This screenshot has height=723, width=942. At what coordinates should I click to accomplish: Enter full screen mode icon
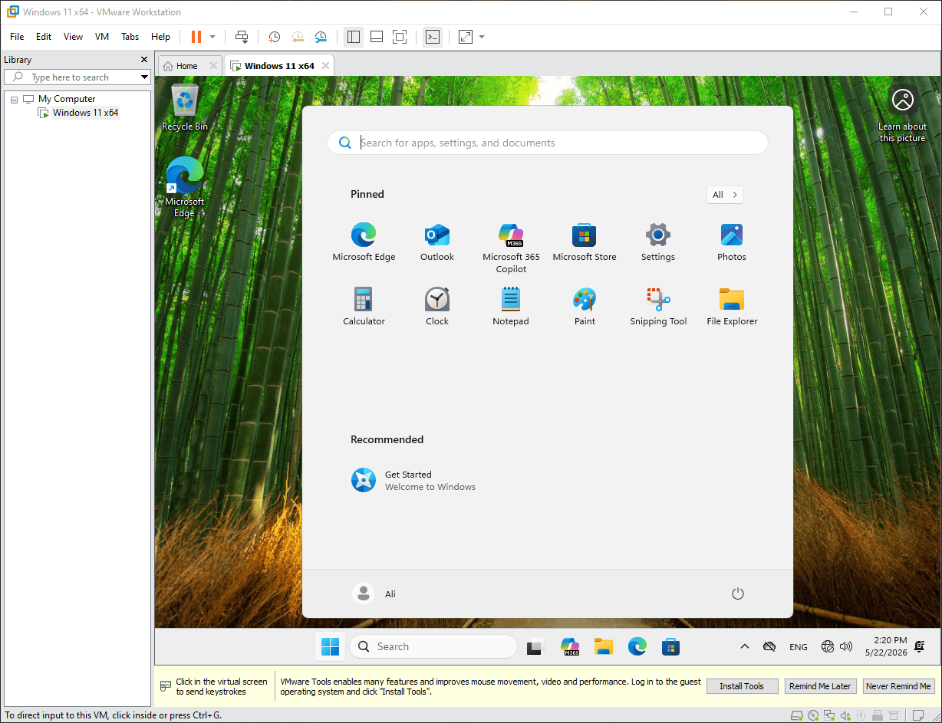[x=400, y=37]
